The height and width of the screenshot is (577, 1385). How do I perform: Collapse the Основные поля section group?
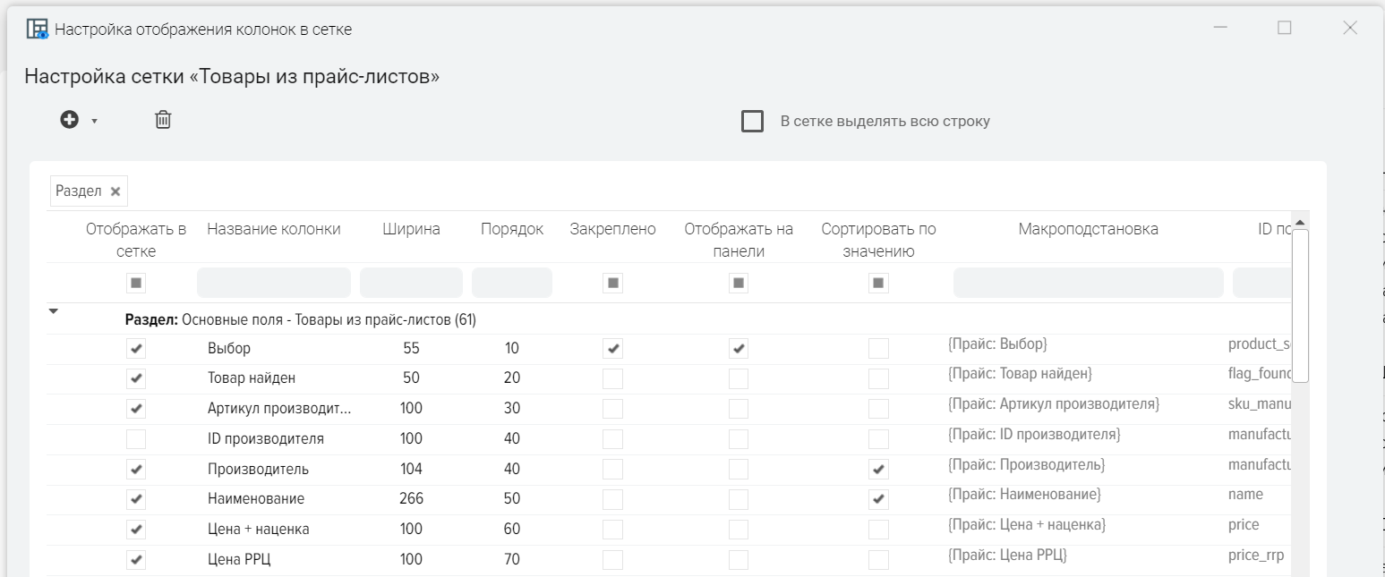pos(54,312)
